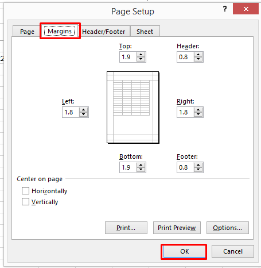This screenshot has height=268, width=261.
Task: Click the page margins preview thumbnail
Action: (133, 108)
